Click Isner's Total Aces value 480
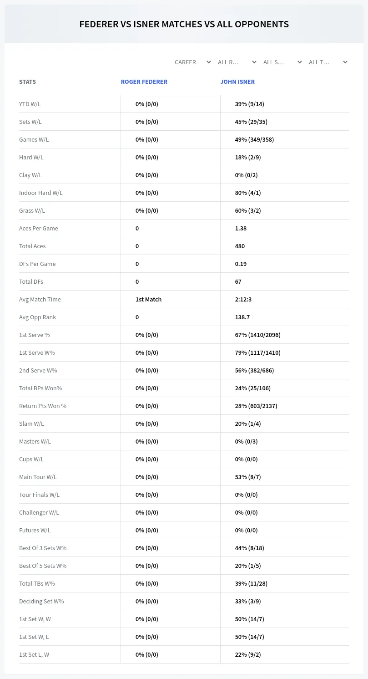Screen dimensions: 368x679 pos(240,246)
